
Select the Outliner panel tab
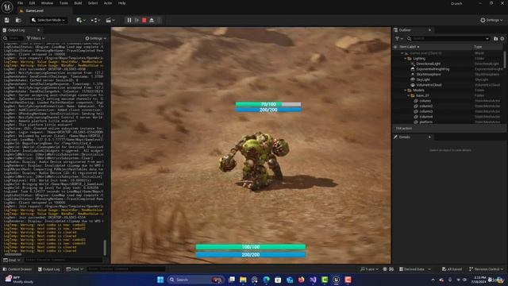[x=405, y=30]
